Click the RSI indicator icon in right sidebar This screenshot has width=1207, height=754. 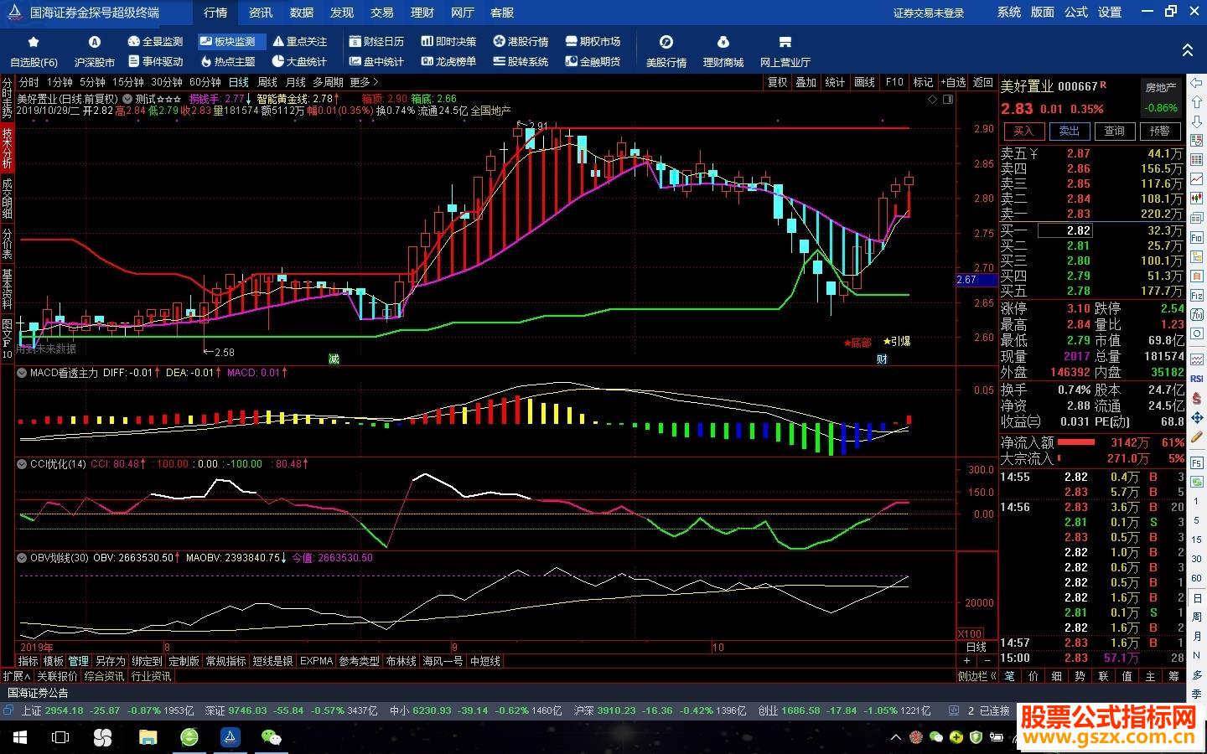pyautogui.click(x=1197, y=380)
